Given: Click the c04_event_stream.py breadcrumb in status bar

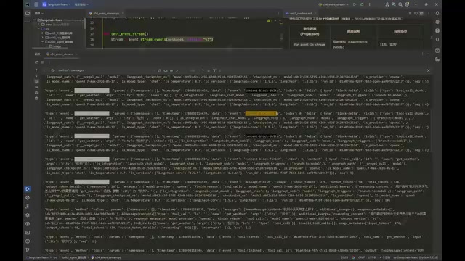Looking at the screenshot, I should click(106, 257).
